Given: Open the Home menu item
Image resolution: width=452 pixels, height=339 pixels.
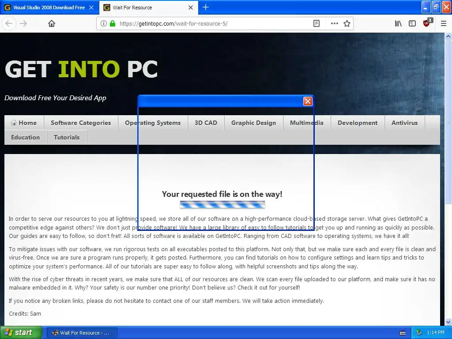Looking at the screenshot, I should [24, 123].
